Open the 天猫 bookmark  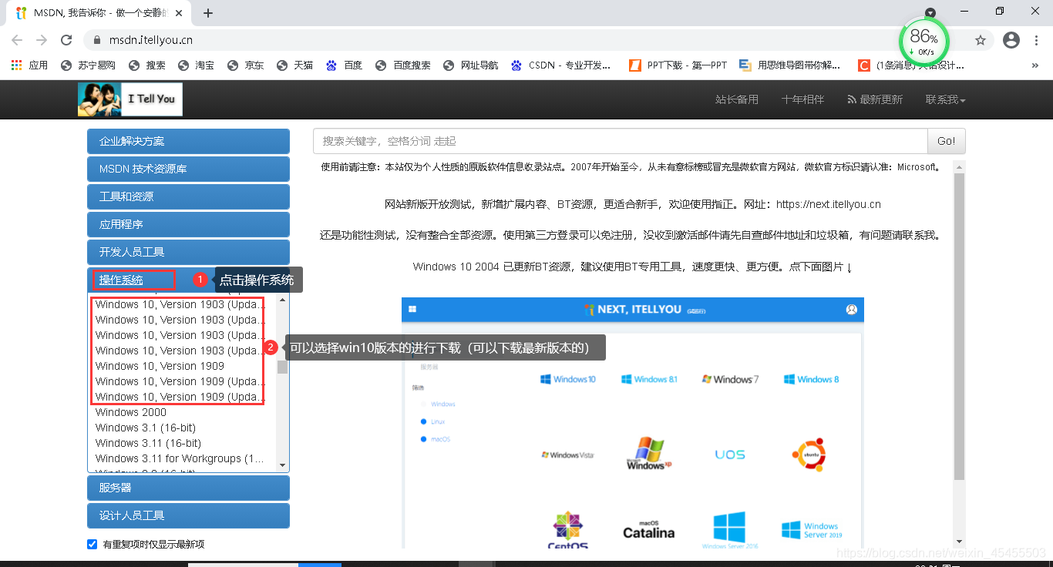294,65
